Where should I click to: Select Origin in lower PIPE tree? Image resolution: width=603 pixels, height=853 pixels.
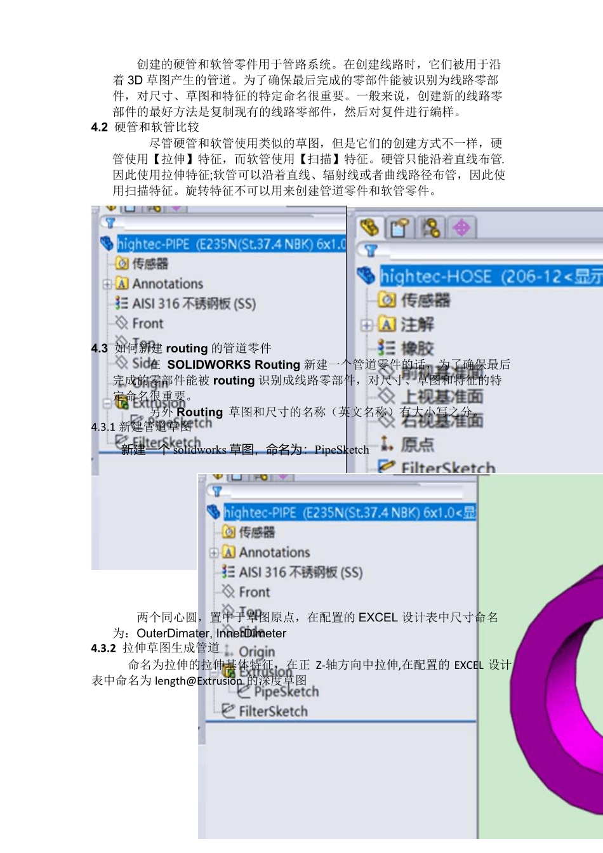coord(257,652)
